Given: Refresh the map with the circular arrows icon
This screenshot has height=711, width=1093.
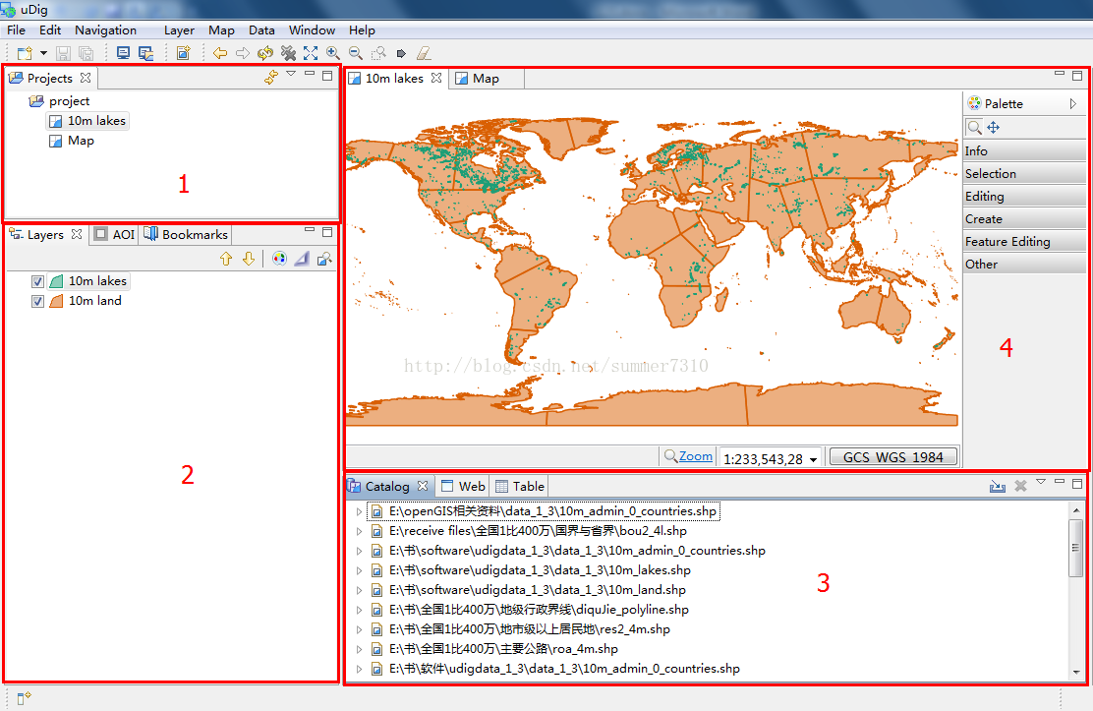Looking at the screenshot, I should [264, 53].
